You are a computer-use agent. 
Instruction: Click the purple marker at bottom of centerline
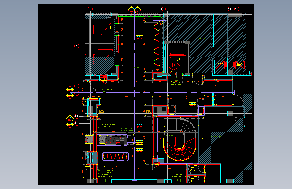tap(134, 181)
